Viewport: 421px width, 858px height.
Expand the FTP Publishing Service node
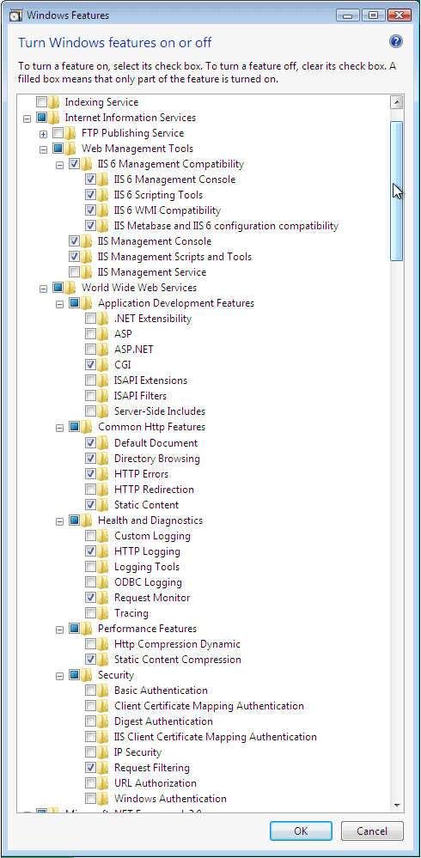click(43, 133)
